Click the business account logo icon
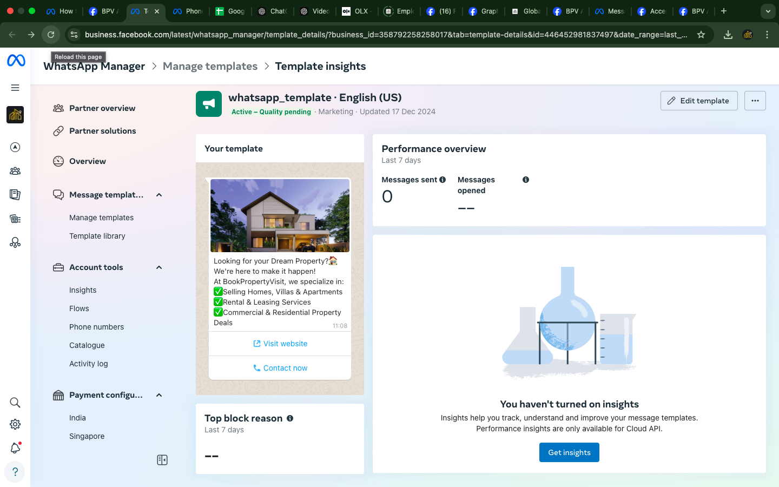779x487 pixels. pyautogui.click(x=15, y=115)
